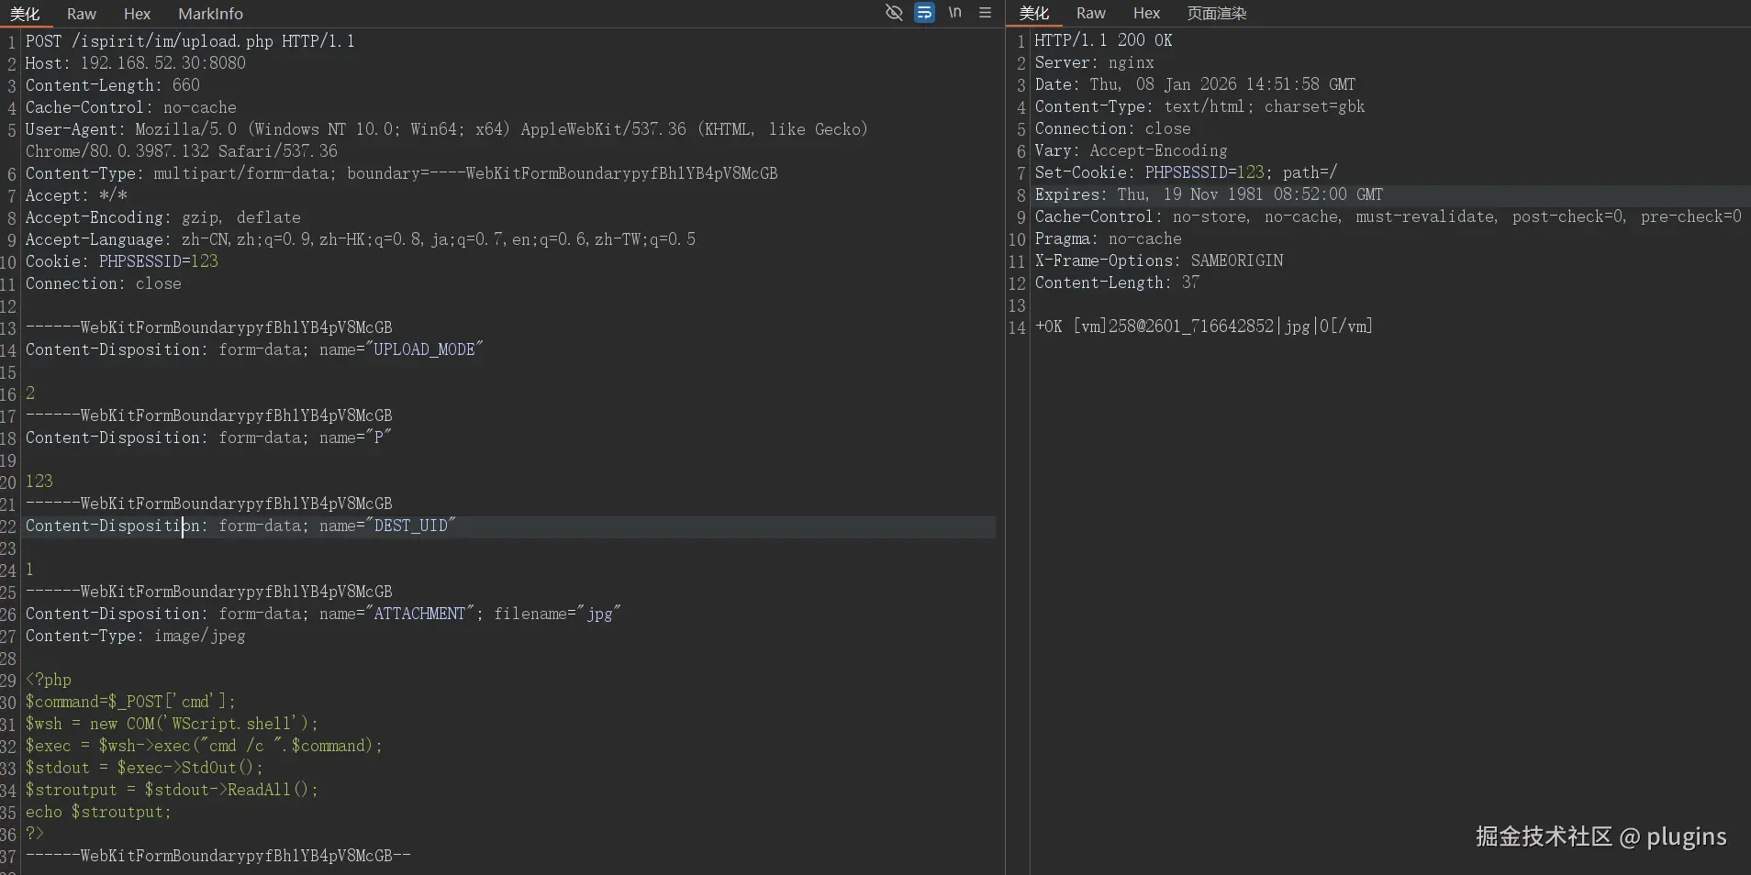Click the Accept-Encoding: gzip, deflate header
This screenshot has width=1751, height=875.
[x=163, y=217]
